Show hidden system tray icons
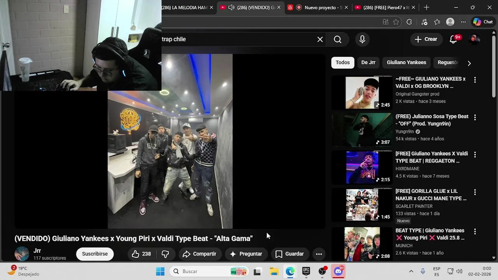 411,271
